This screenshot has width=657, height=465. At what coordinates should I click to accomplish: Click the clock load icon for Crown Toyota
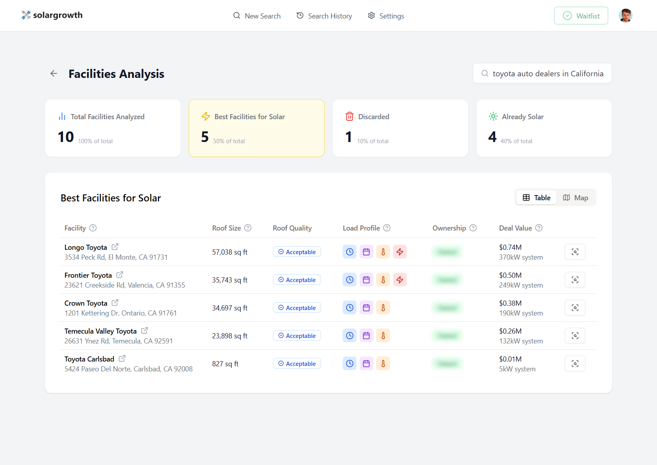point(349,308)
